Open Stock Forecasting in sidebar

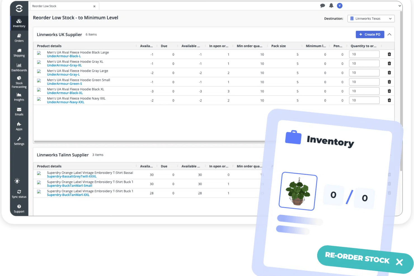point(19,82)
